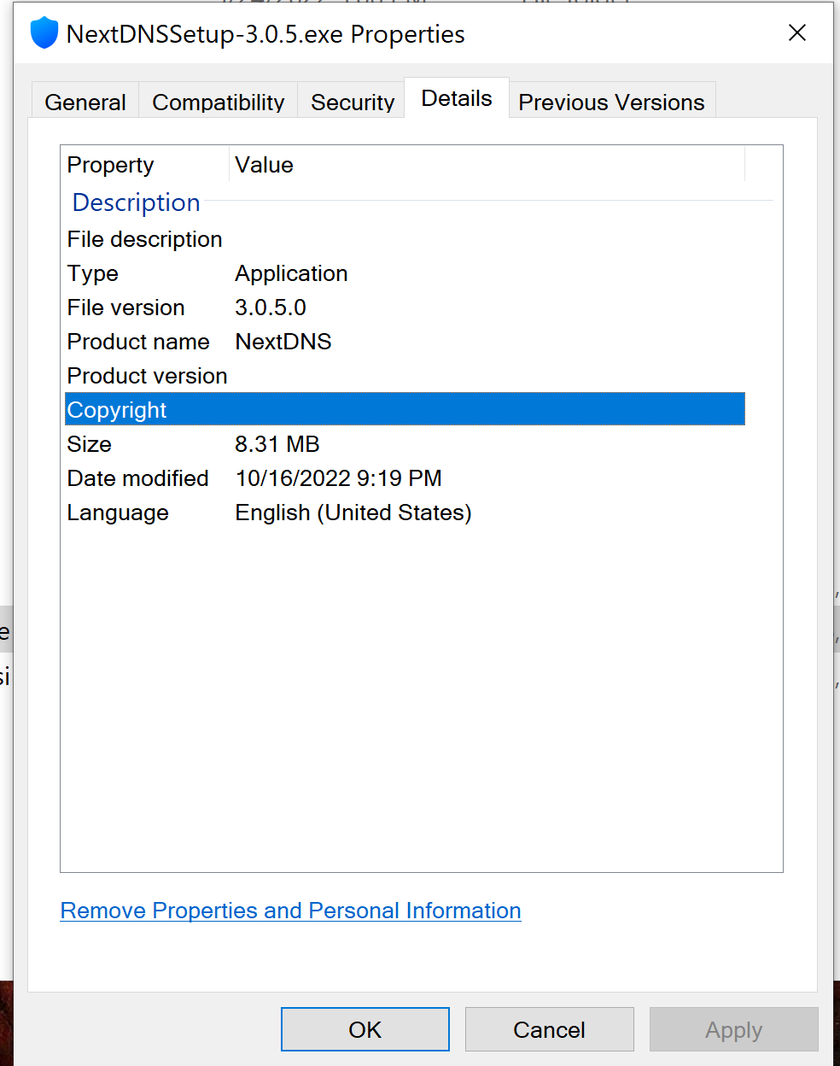Click the Property column header

(x=145, y=165)
